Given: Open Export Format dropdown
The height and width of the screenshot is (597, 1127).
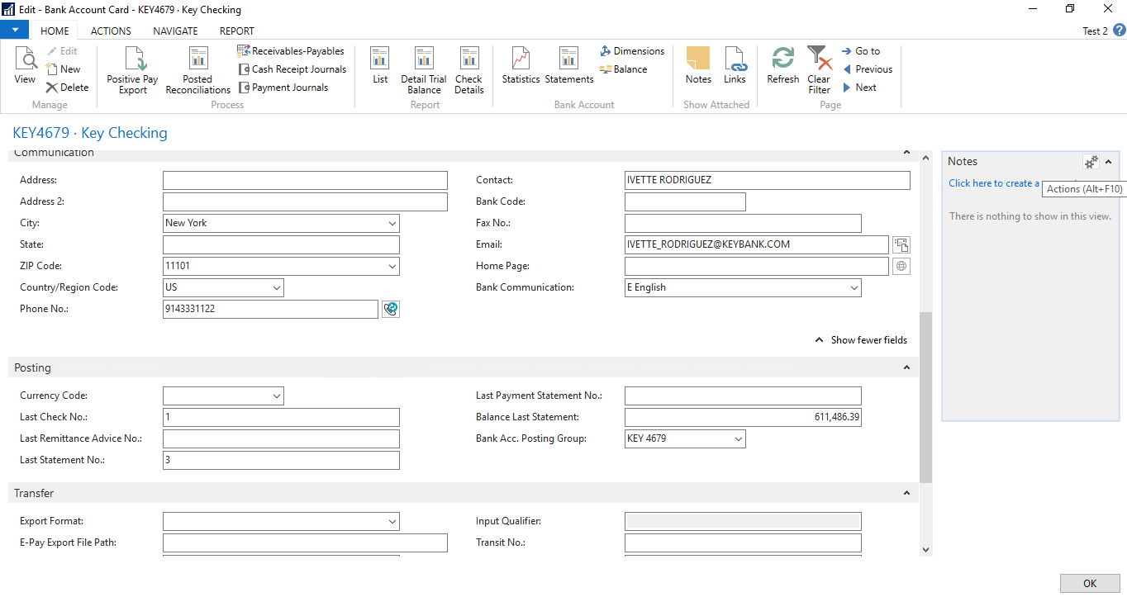Looking at the screenshot, I should (x=392, y=521).
